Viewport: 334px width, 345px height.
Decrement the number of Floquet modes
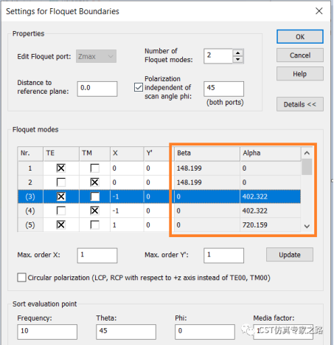237,60
